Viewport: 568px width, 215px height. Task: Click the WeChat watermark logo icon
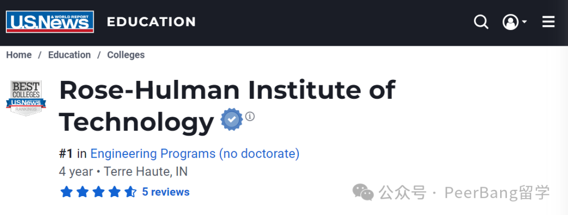[363, 192]
